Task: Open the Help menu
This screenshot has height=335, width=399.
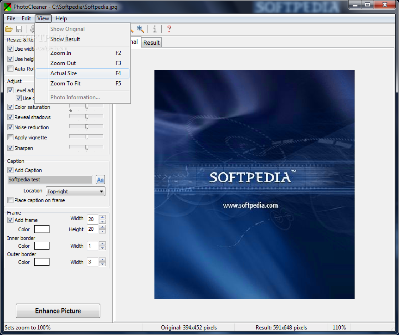Action: [61, 18]
